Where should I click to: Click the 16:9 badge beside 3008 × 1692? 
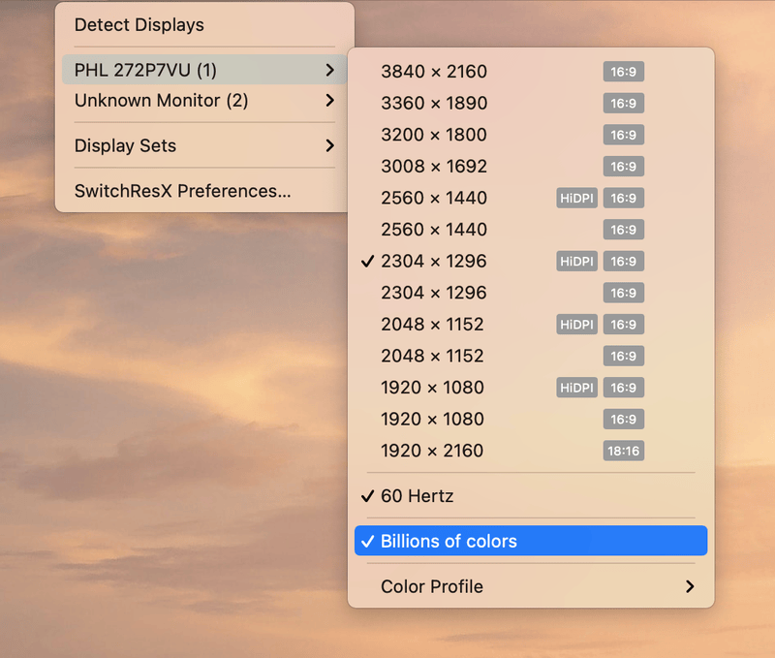(x=623, y=167)
